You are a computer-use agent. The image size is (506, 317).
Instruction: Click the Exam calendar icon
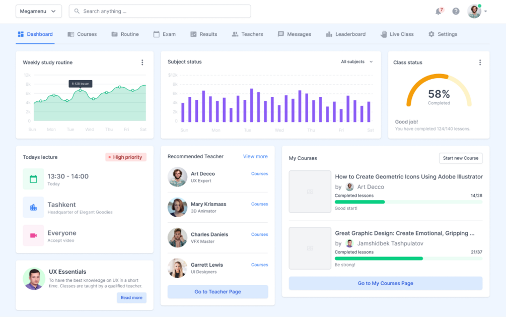pyautogui.click(x=156, y=34)
